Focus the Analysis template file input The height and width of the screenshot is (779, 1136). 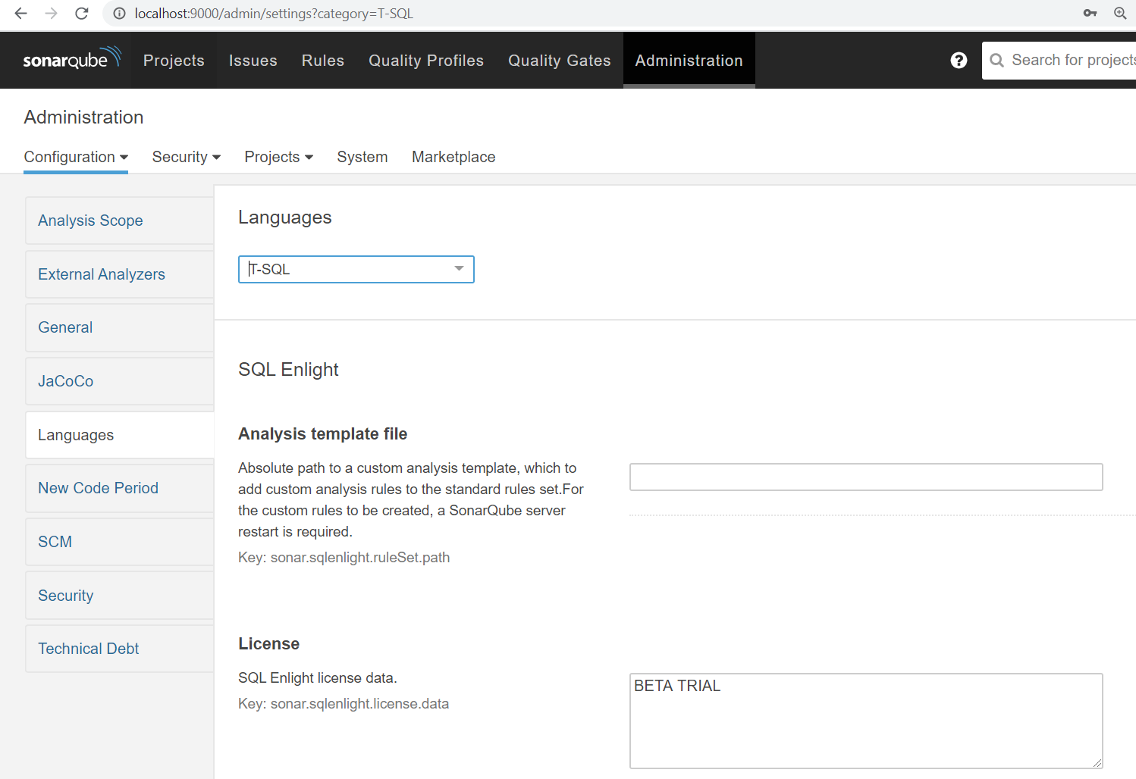[x=866, y=477]
